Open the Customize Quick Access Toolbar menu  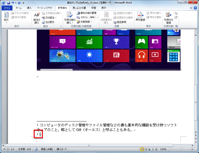[23, 3]
